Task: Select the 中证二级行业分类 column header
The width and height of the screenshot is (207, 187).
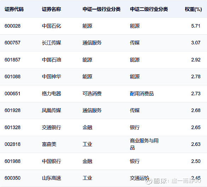Action: 149,9
